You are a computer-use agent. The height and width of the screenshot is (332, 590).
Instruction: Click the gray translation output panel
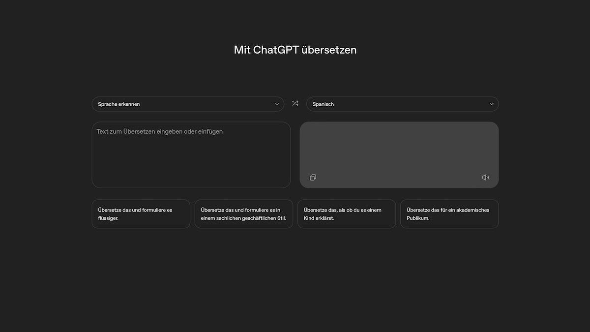coord(399,148)
